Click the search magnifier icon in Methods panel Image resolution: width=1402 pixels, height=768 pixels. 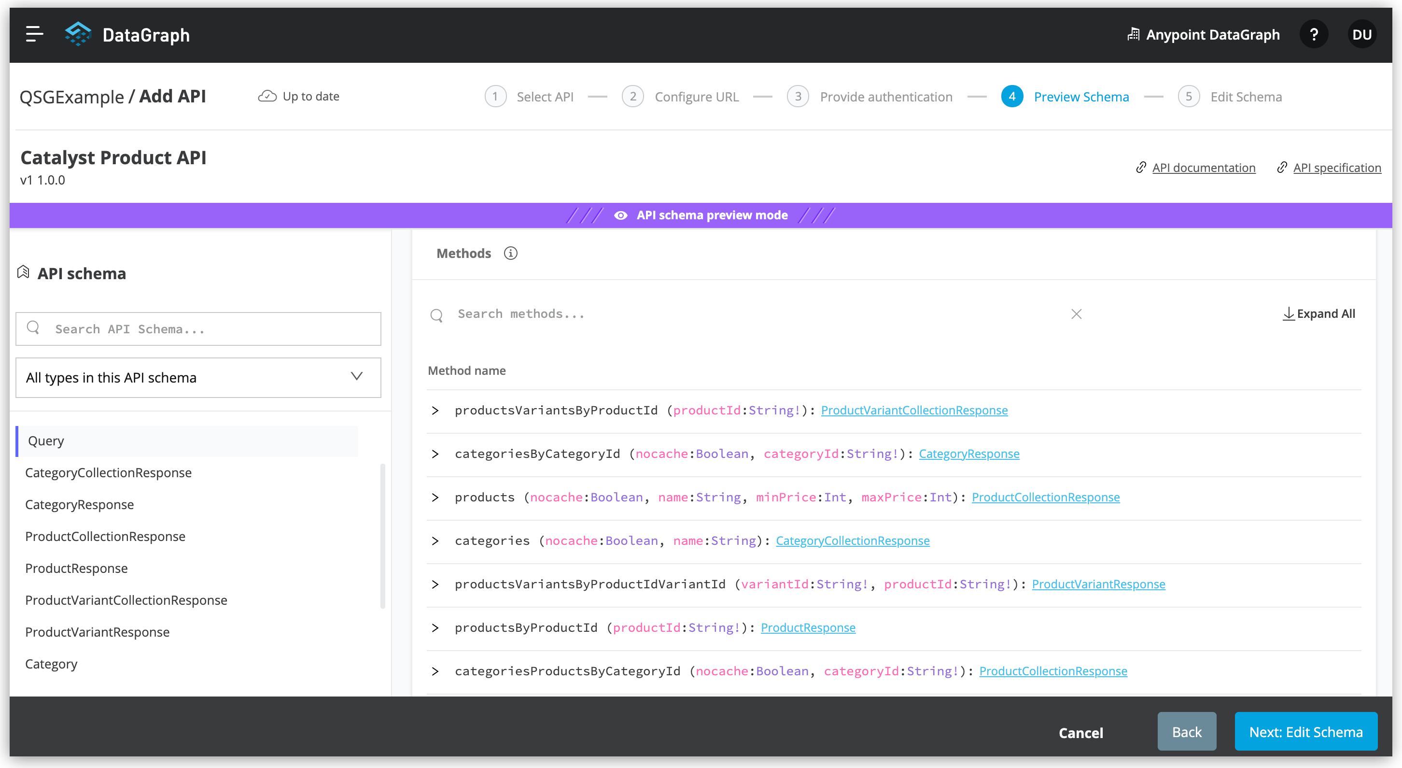click(x=437, y=314)
